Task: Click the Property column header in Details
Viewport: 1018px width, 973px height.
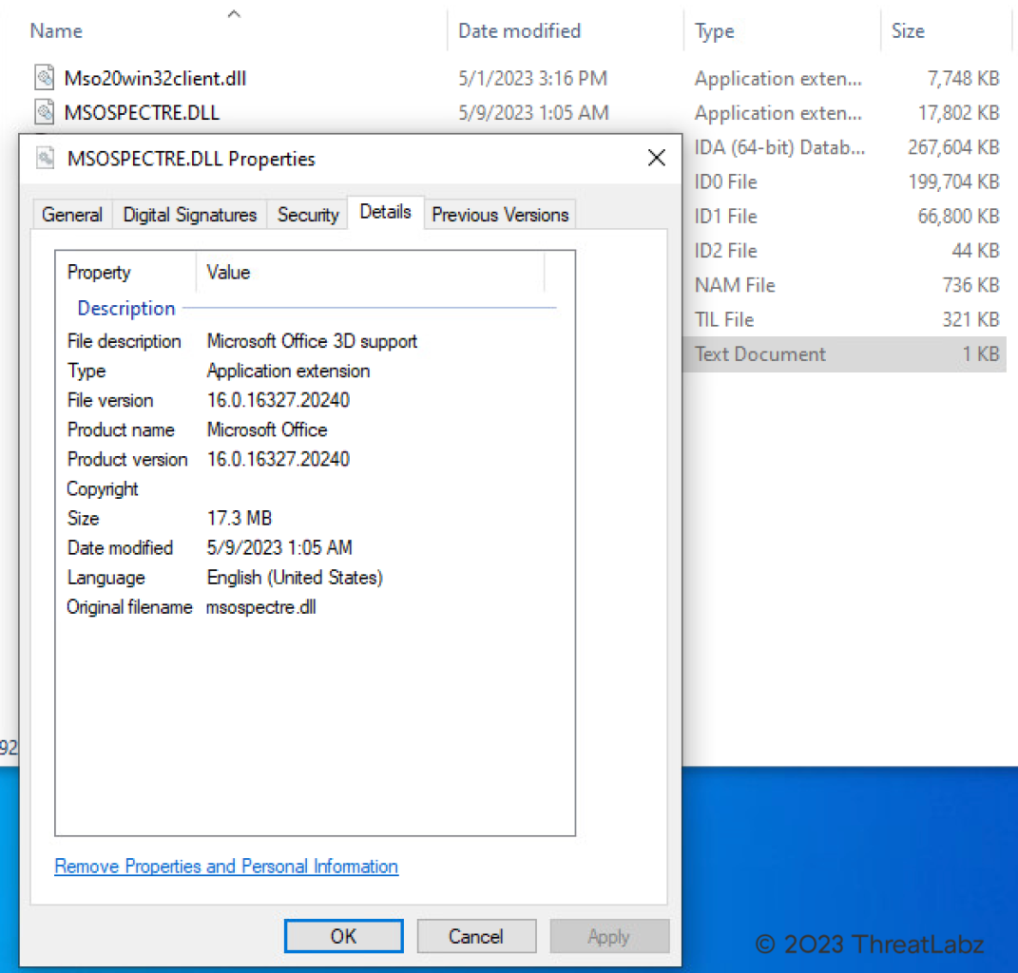Action: click(99, 273)
